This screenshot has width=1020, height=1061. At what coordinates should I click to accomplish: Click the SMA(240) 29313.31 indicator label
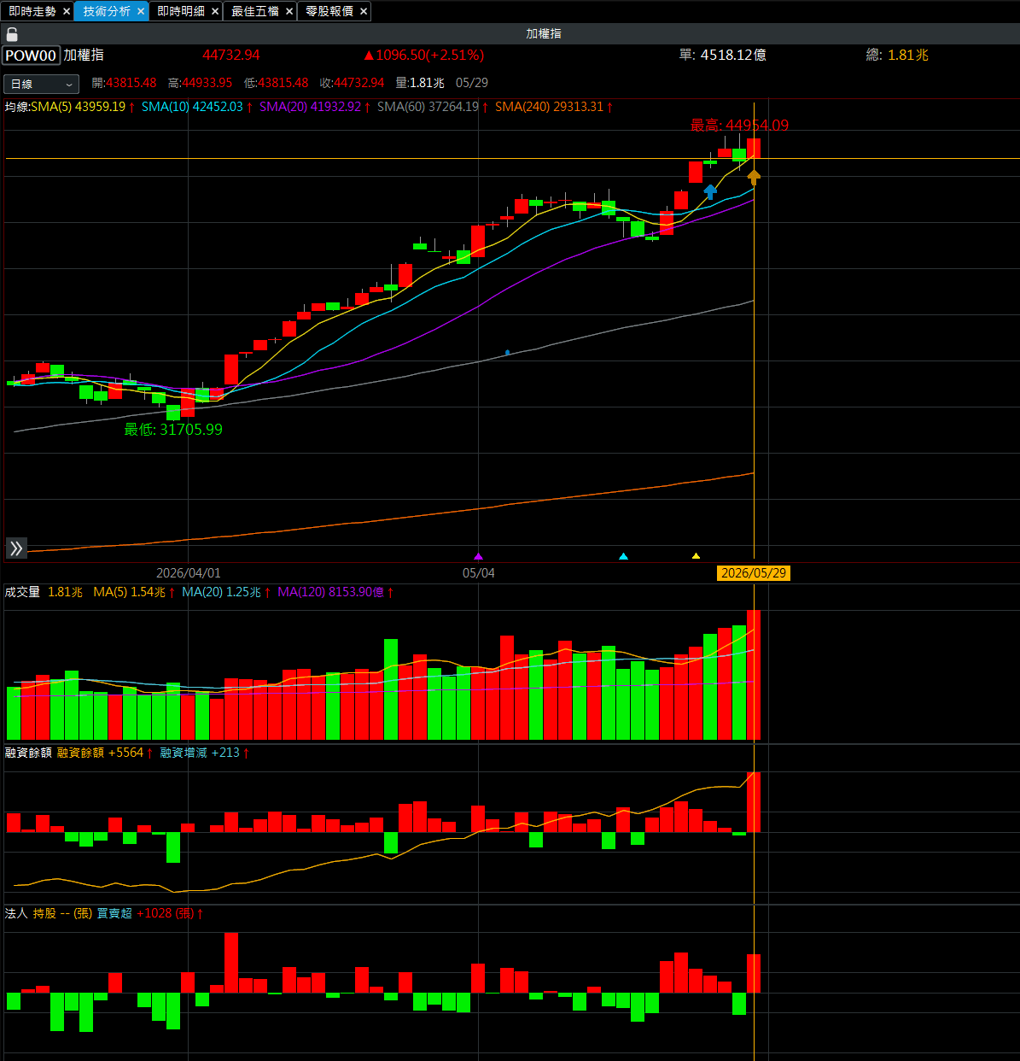coord(554,107)
